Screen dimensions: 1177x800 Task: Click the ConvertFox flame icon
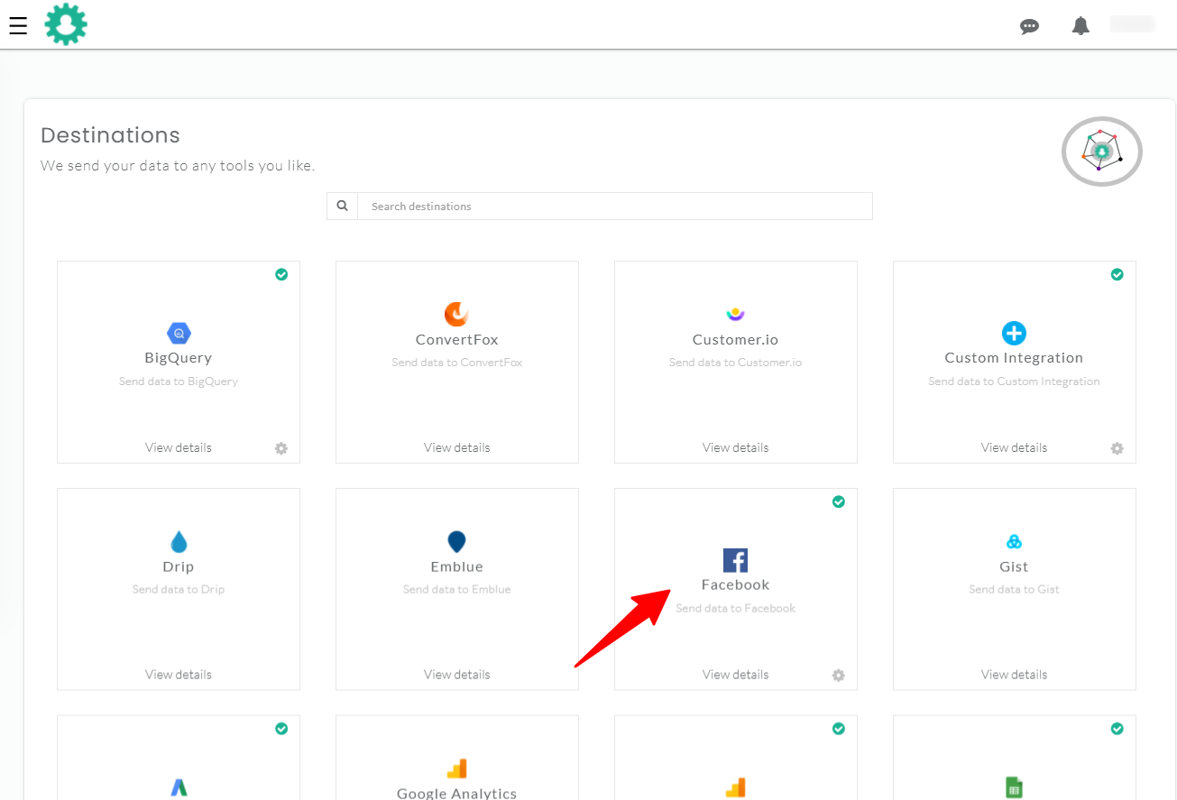456,314
